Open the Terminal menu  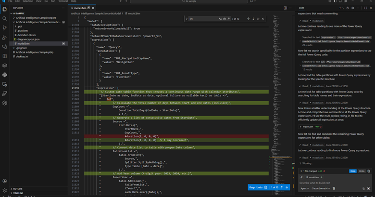(x=63, y=1)
